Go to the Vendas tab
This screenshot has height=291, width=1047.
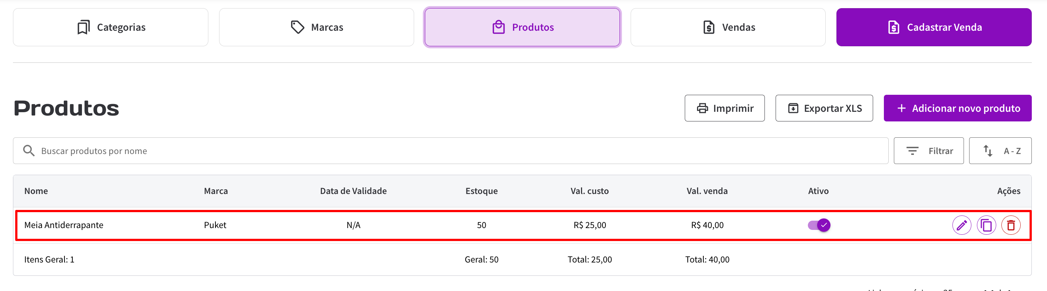point(728,27)
